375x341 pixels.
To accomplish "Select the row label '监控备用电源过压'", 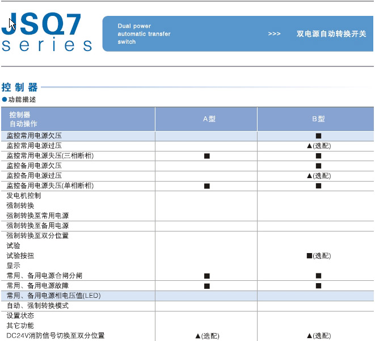I will tap(34, 175).
